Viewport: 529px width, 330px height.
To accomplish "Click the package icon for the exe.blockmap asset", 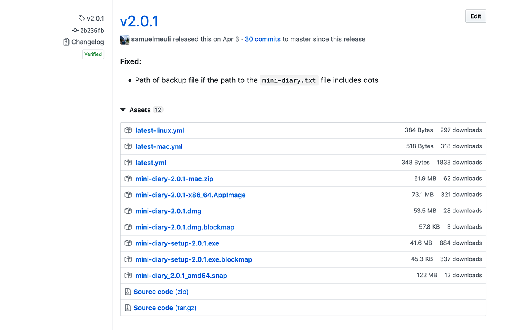I will coord(128,259).
